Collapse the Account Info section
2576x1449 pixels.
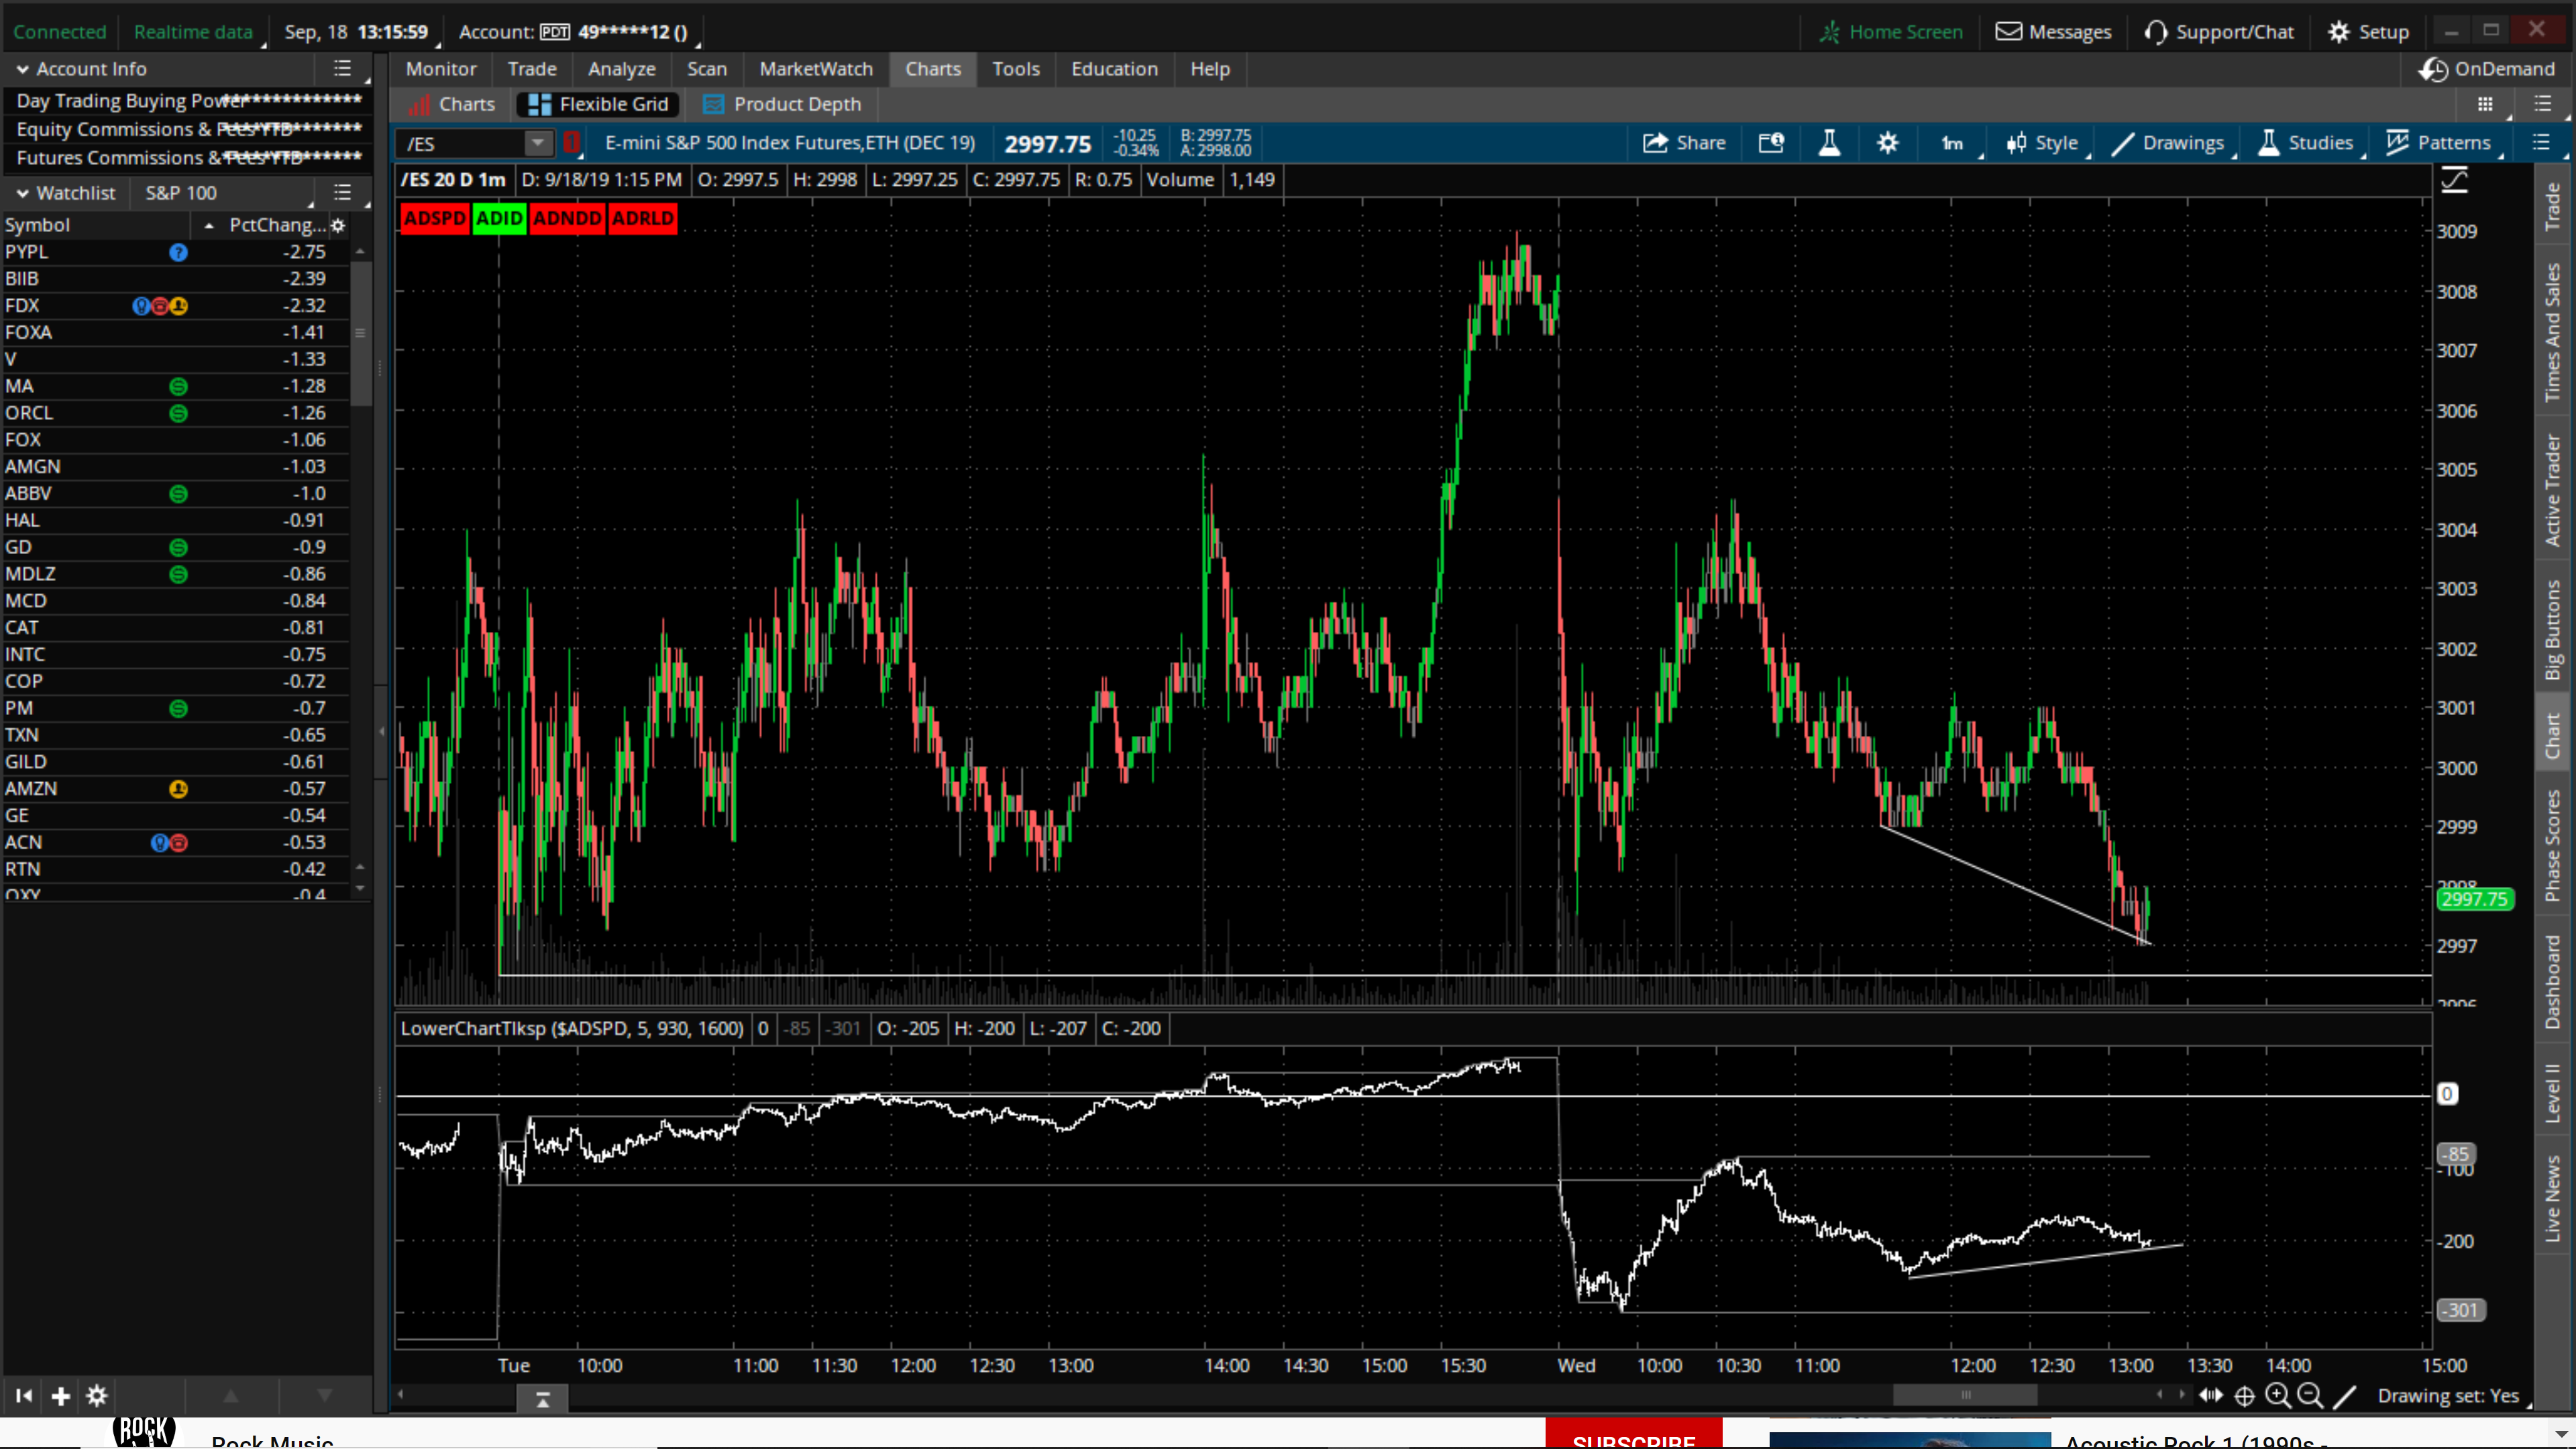[22, 69]
